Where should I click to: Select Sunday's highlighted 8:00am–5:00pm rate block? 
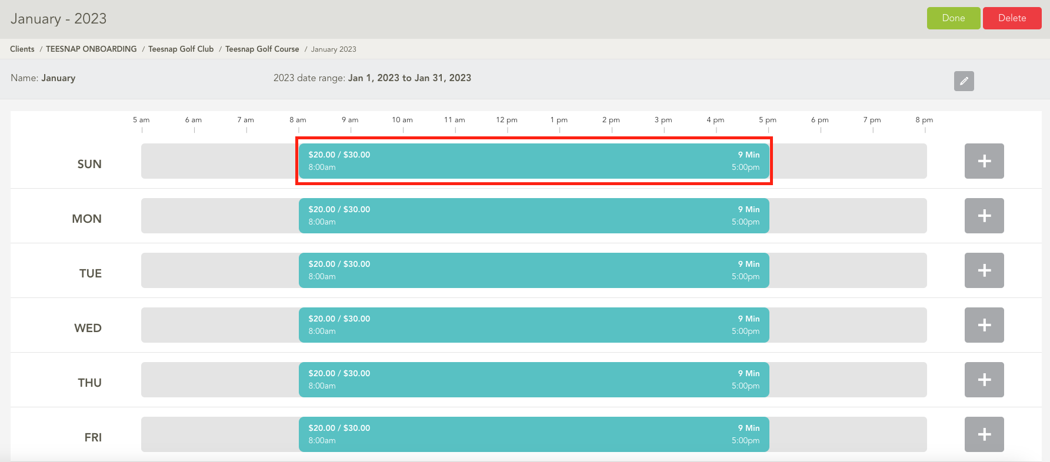534,161
